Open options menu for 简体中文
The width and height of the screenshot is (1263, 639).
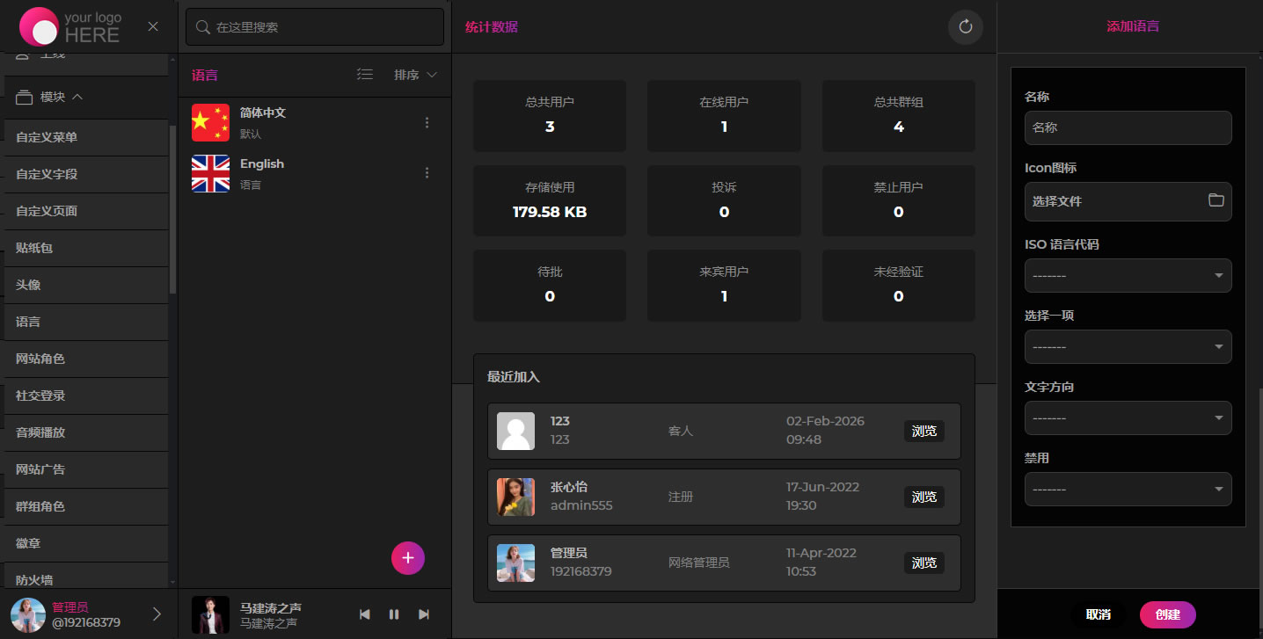point(427,123)
